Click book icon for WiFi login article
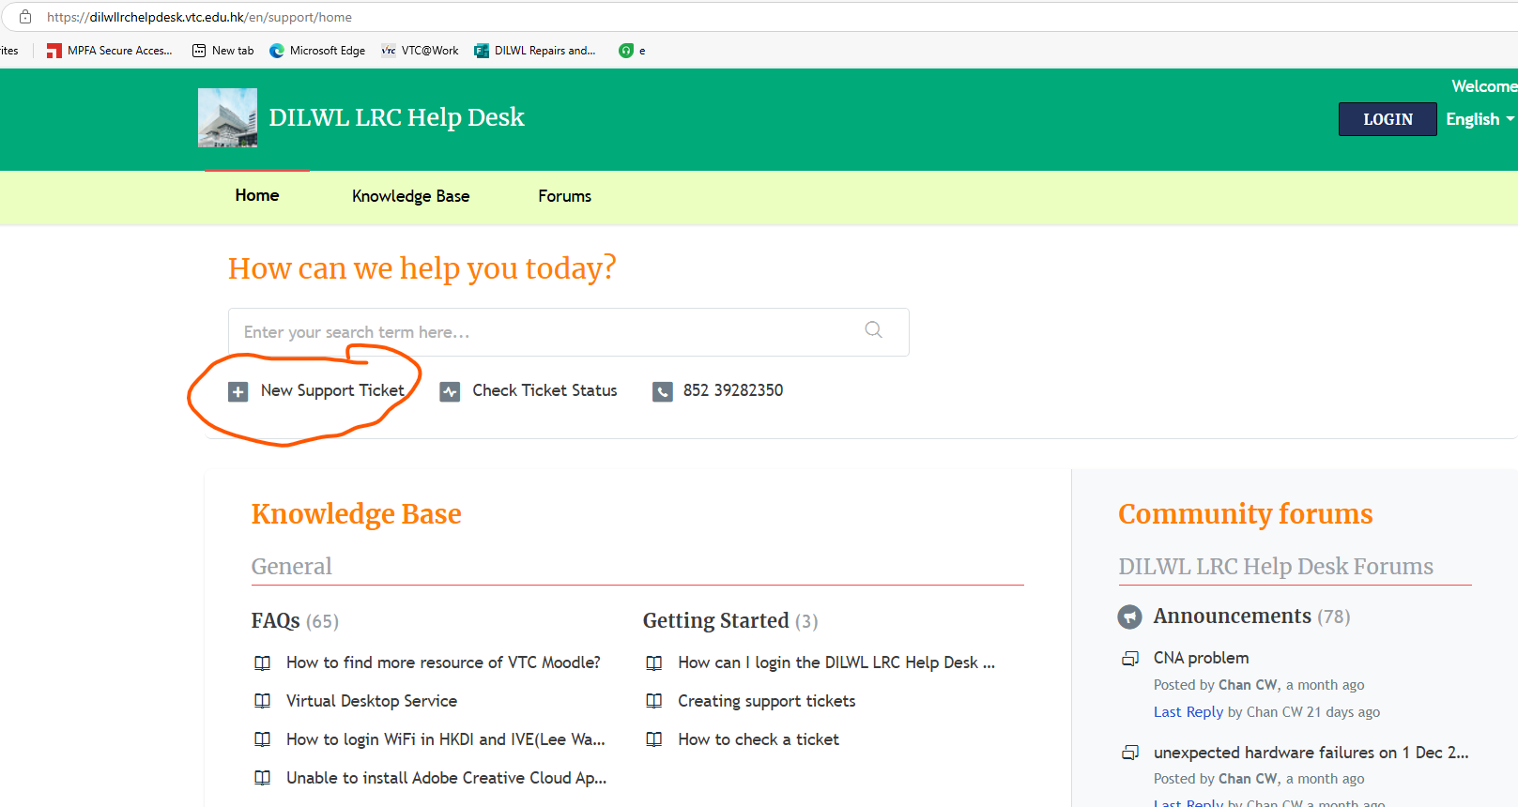The height and width of the screenshot is (807, 1518). pos(263,739)
